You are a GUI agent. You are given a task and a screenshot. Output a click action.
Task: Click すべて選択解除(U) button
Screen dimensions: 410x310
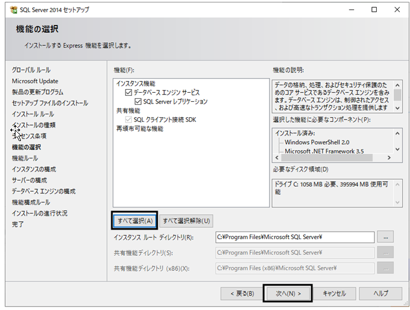coord(186,221)
